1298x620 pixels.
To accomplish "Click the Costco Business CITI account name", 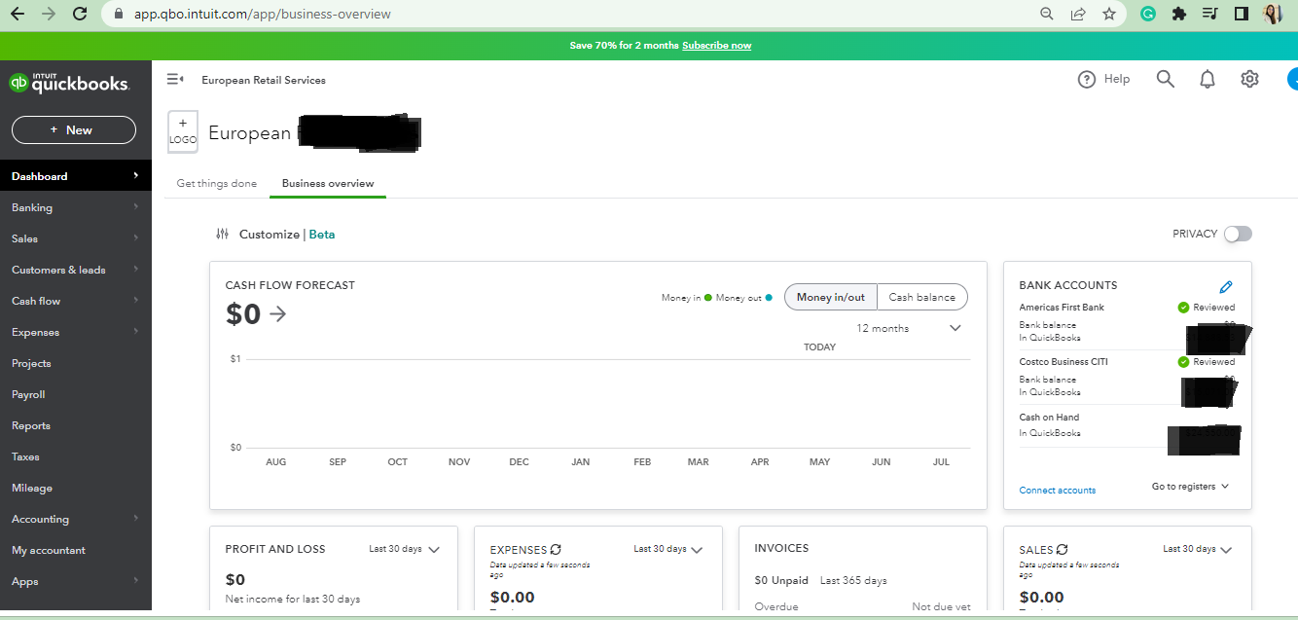I will tap(1064, 362).
